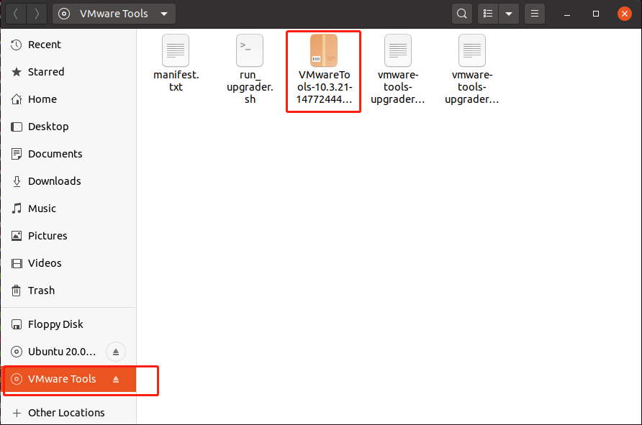This screenshot has height=425, width=642.
Task: Click the Floppy Disk drive icon
Action: [x=17, y=324]
